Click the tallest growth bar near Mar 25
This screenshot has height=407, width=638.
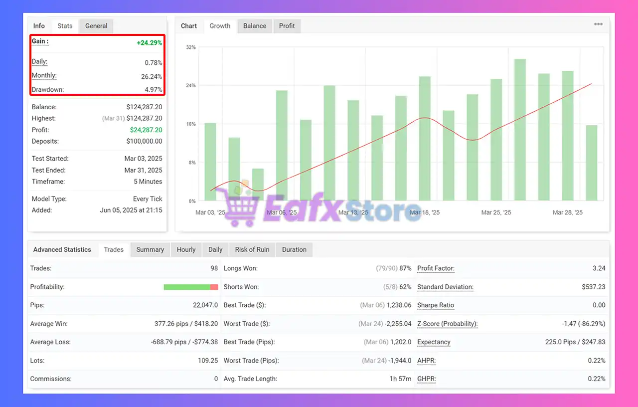[520, 130]
